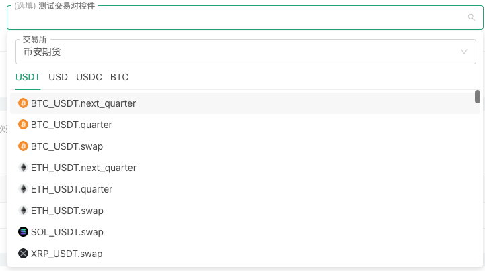Switch to the USDT tab
This screenshot has height=271, width=485.
coord(28,77)
